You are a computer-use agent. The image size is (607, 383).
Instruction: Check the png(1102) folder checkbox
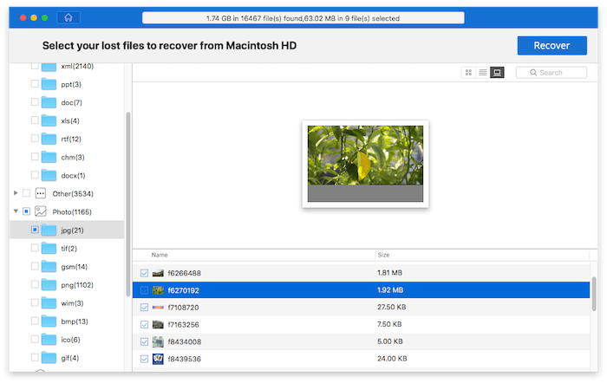click(35, 284)
